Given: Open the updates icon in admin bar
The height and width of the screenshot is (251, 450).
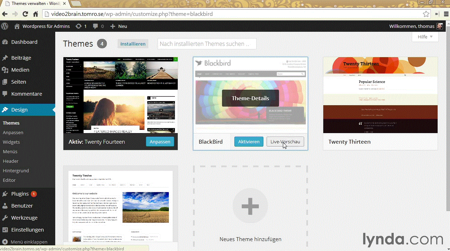Looking at the screenshot, I should coord(79,26).
